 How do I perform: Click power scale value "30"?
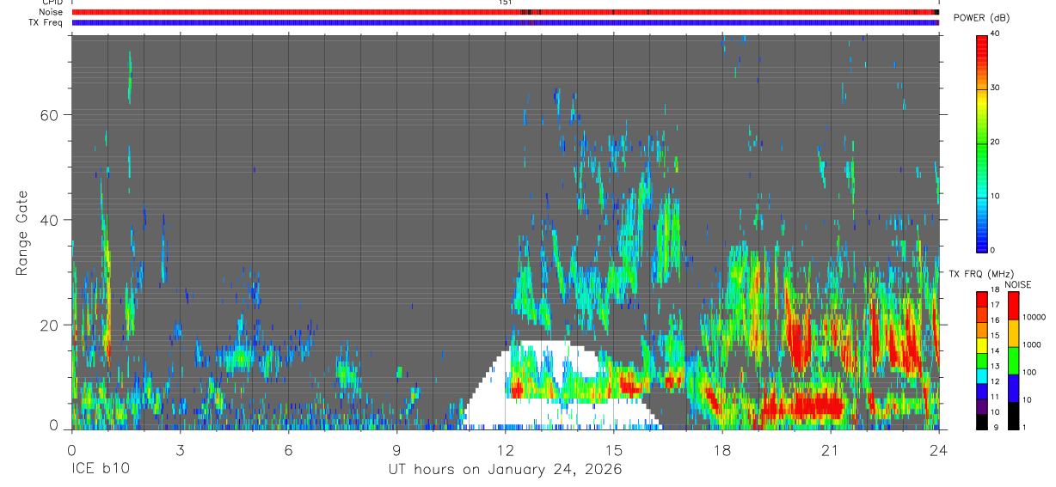(x=995, y=88)
